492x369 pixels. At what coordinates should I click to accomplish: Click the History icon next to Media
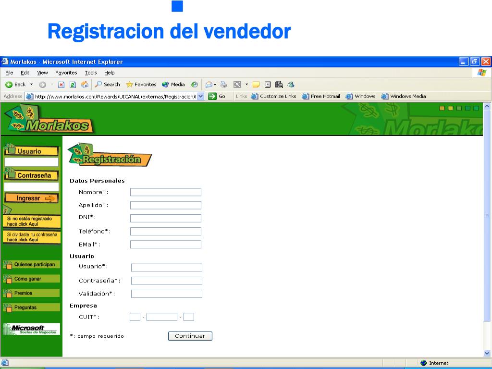(x=195, y=85)
